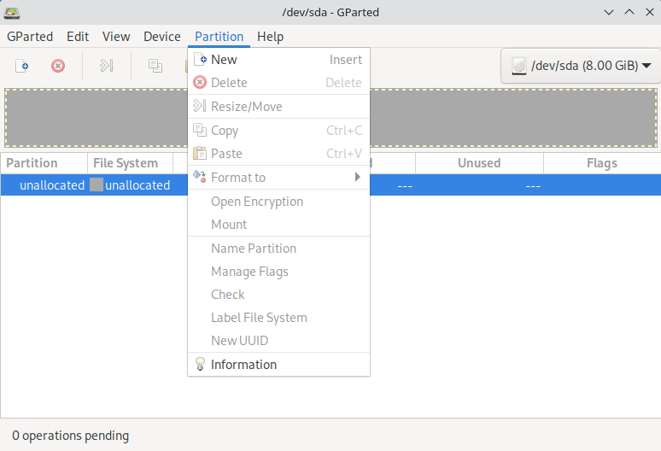Click the GParted app icon in title bar
This screenshot has height=451, width=661.
(x=13, y=12)
